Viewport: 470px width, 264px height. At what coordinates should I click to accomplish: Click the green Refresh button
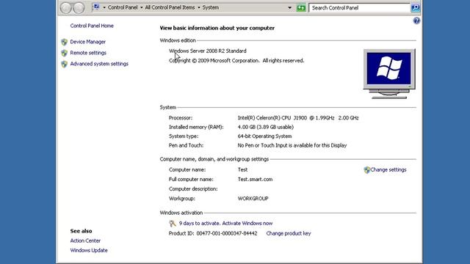click(x=301, y=8)
